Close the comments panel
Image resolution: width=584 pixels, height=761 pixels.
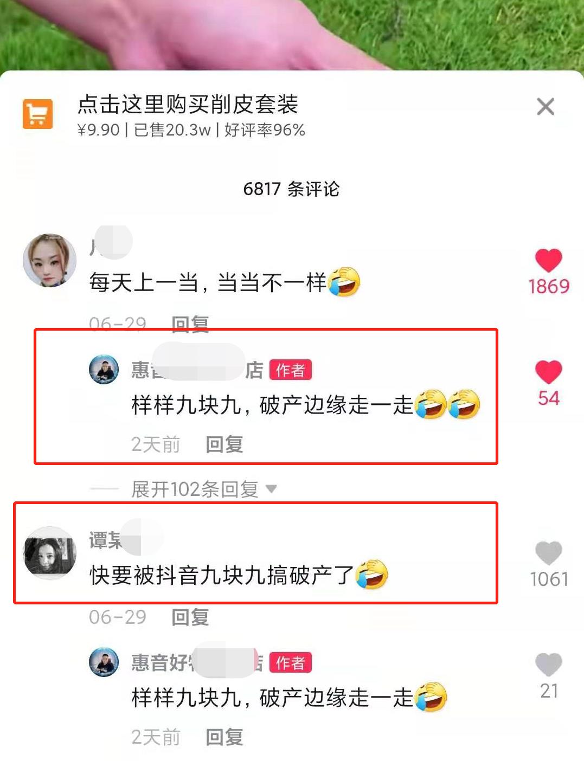[545, 107]
